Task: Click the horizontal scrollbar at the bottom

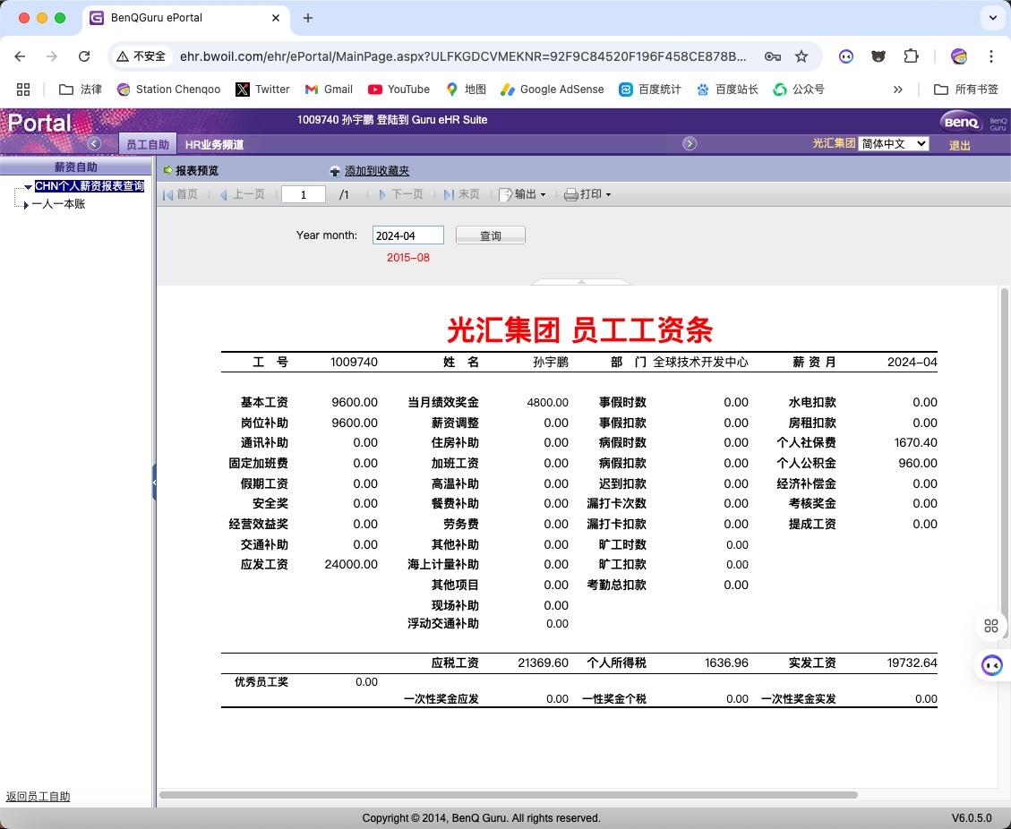Action: point(508,795)
